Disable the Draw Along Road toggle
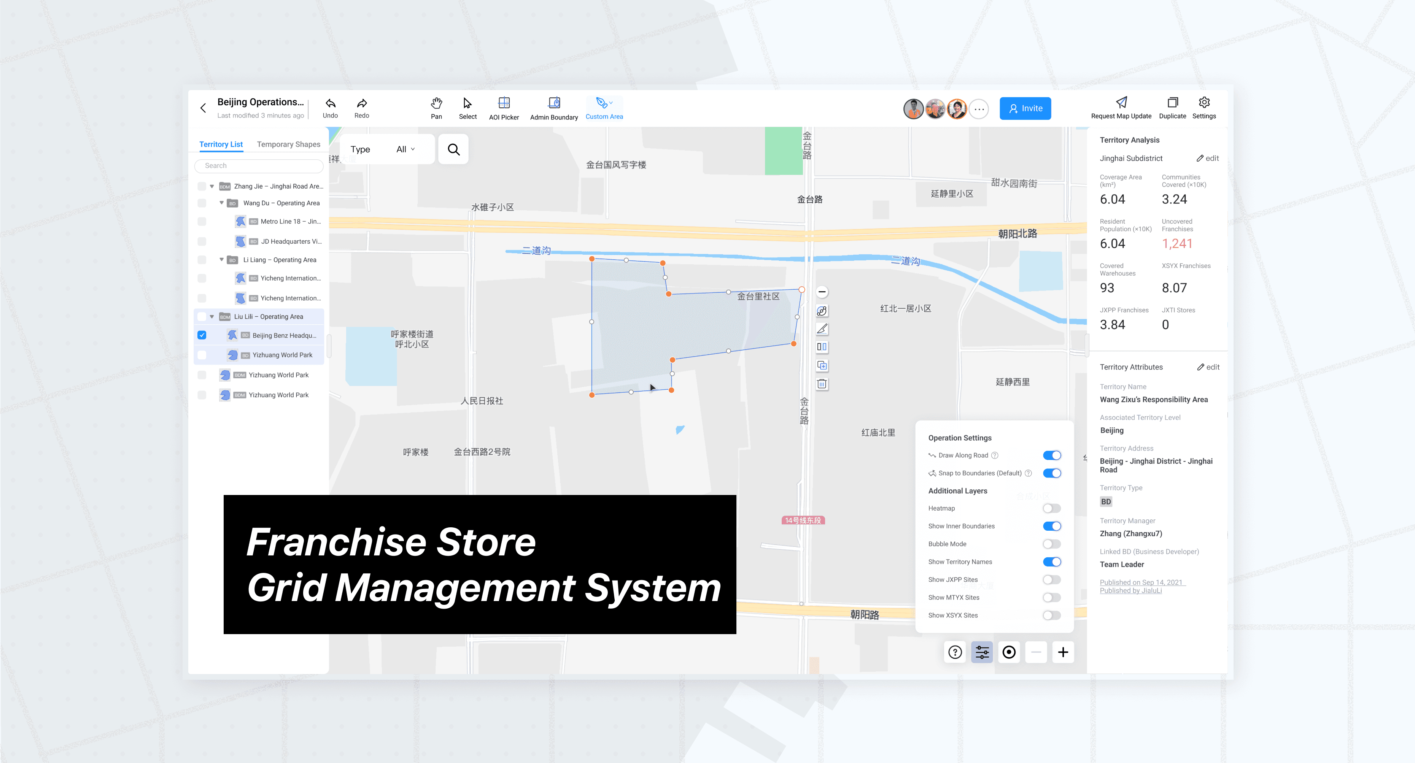The height and width of the screenshot is (763, 1415). click(x=1051, y=455)
